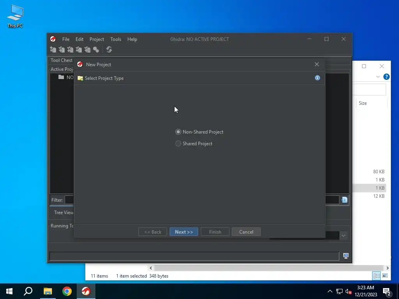Click the blue help icon in File Explorer window

pos(386,77)
